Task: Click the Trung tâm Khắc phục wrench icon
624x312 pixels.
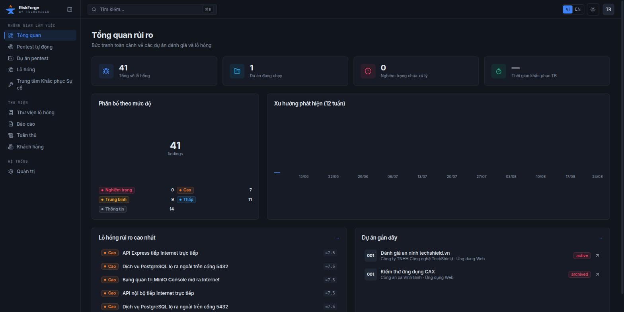Action: (x=11, y=84)
